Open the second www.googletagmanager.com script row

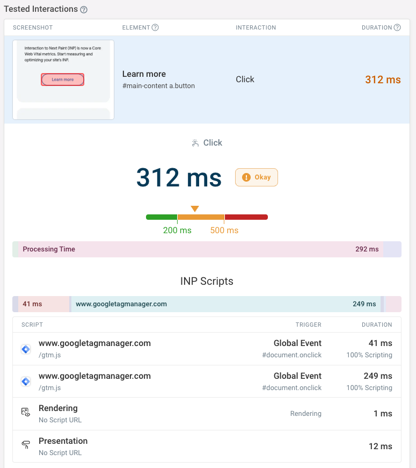[x=94, y=376]
